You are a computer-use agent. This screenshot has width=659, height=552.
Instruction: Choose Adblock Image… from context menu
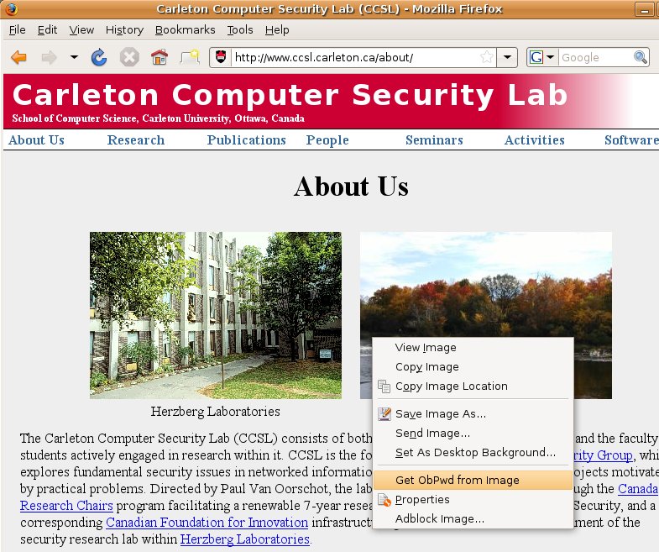(473, 518)
